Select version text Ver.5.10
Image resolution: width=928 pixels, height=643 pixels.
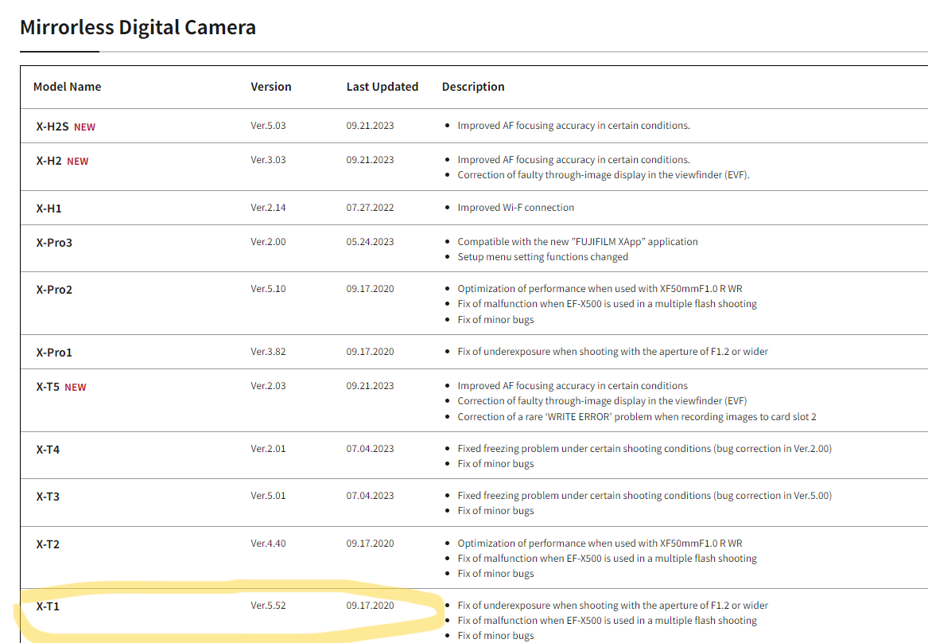tap(268, 289)
